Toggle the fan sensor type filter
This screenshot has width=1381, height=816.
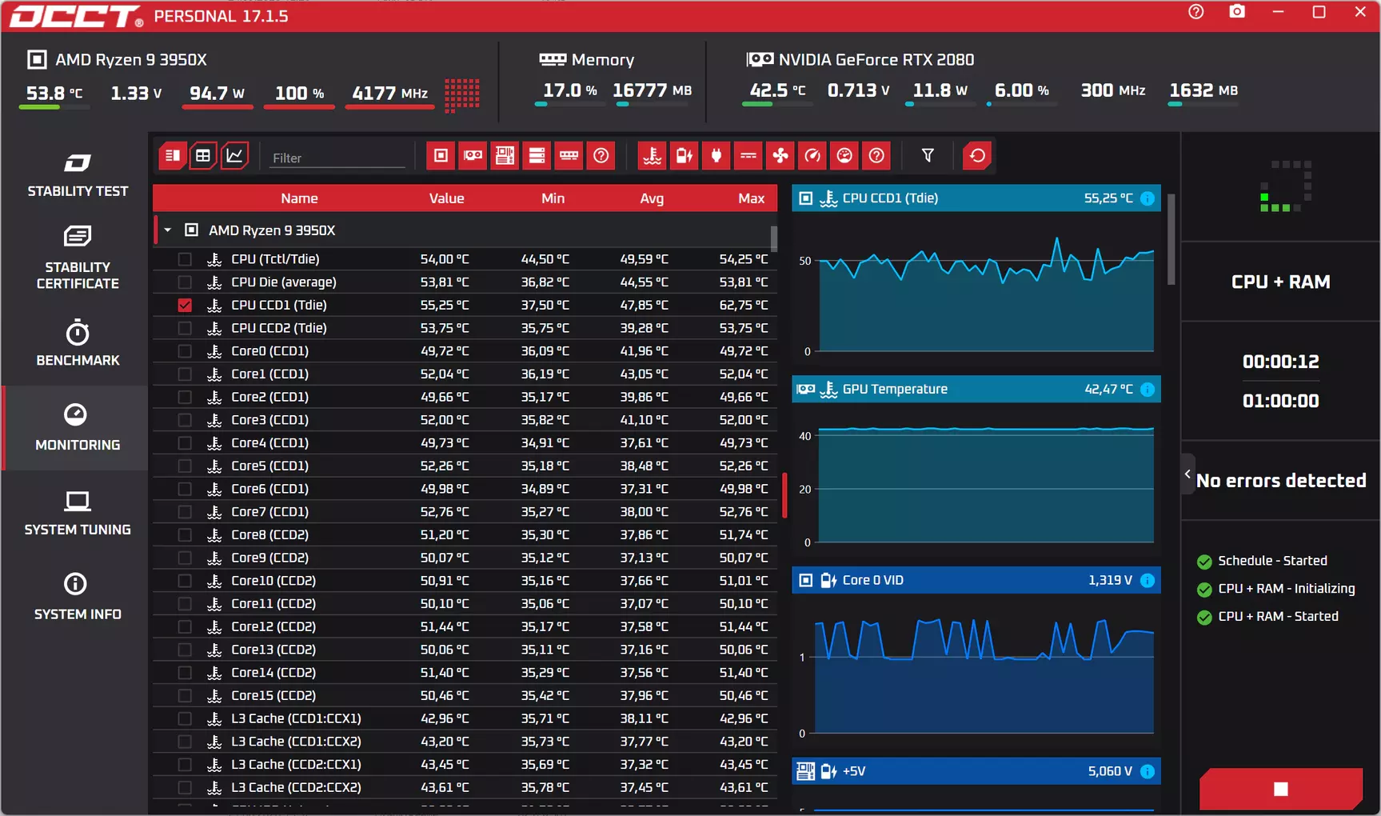[780, 156]
